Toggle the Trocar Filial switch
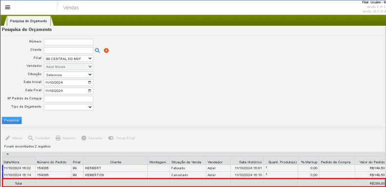Viewport: 386px width, 187px height. pos(111,138)
